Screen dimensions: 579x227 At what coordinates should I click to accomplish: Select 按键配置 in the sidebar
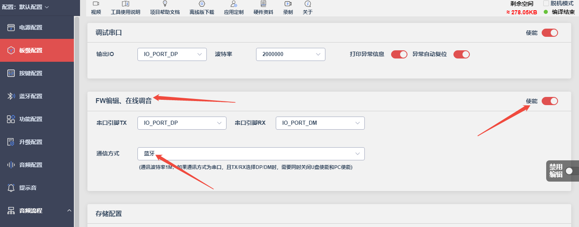pos(37,73)
